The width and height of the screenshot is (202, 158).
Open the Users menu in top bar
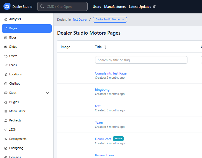point(97,7)
